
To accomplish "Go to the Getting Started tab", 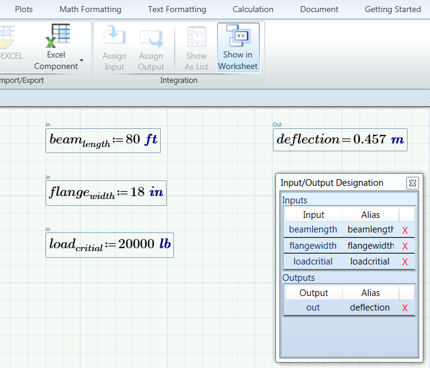I will [x=393, y=9].
